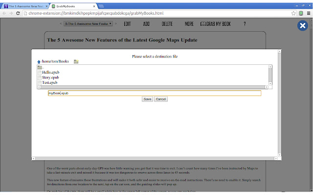Open the Chrome hamburger menu

pos(309,13)
